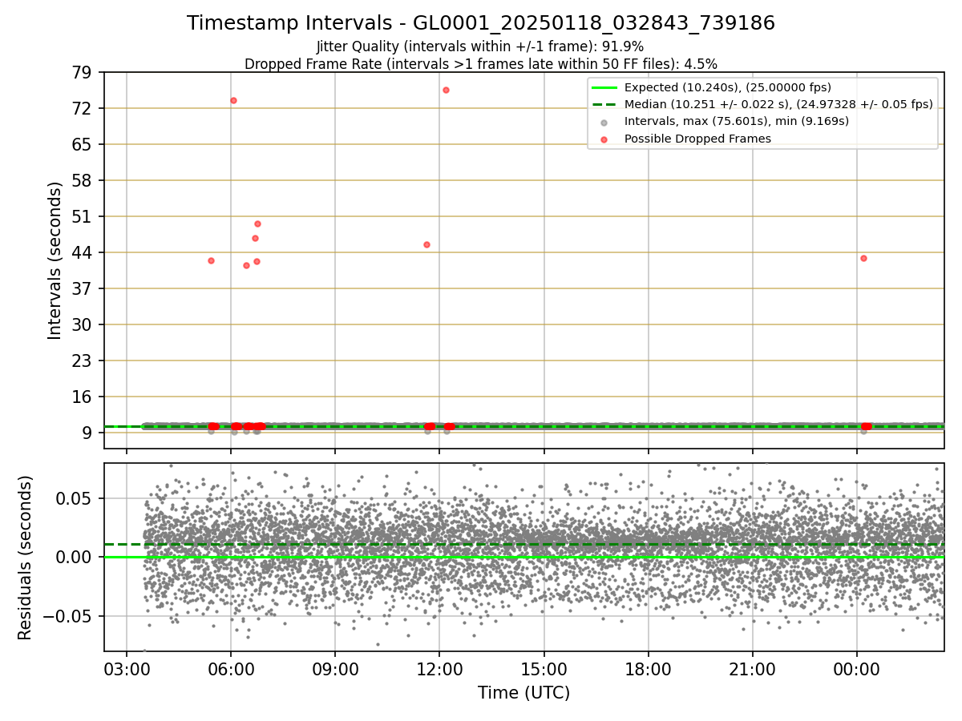Click the dashed green line sample in the legend
Viewport: 962px width, 721px height.
tap(604, 104)
